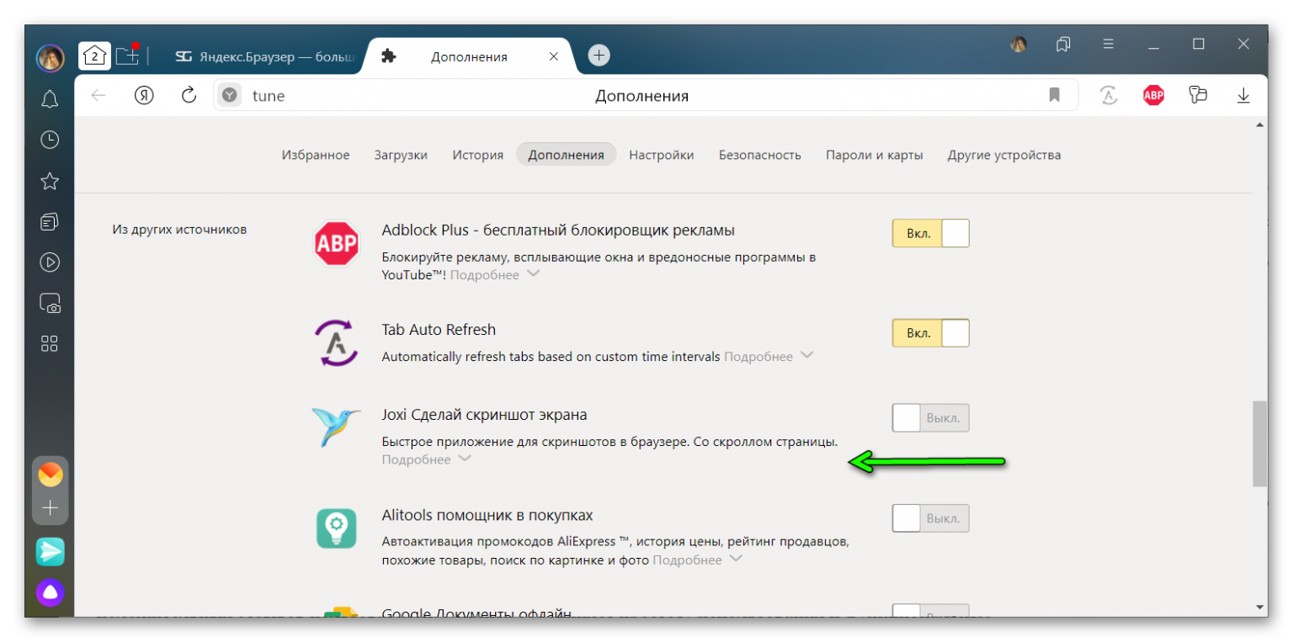The image size is (1293, 642).
Task: Open Yandex home with Я button
Action: click(x=144, y=96)
